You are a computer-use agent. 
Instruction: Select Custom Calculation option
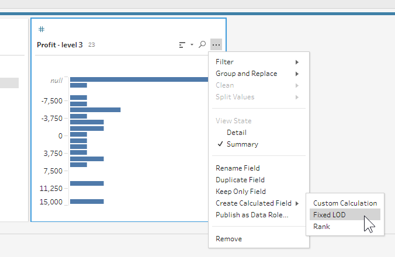tap(345, 203)
